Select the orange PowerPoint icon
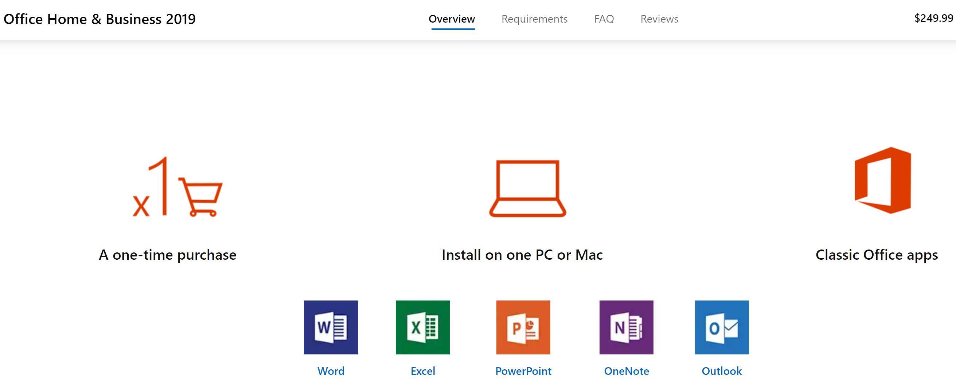The width and height of the screenshot is (956, 381). 523,327
